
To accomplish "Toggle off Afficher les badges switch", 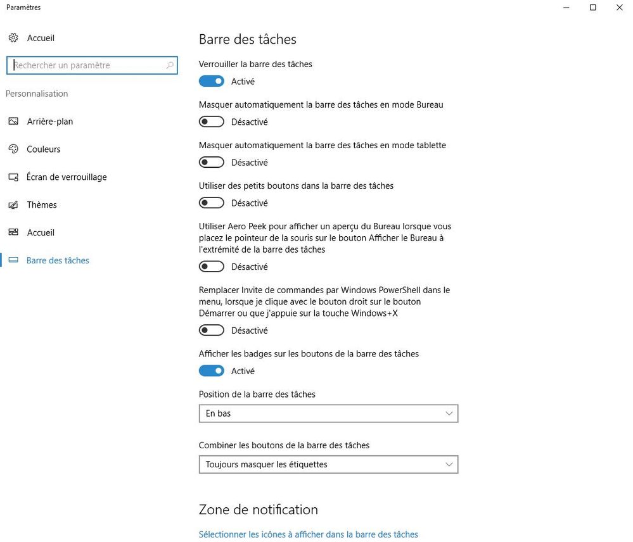I will point(212,371).
